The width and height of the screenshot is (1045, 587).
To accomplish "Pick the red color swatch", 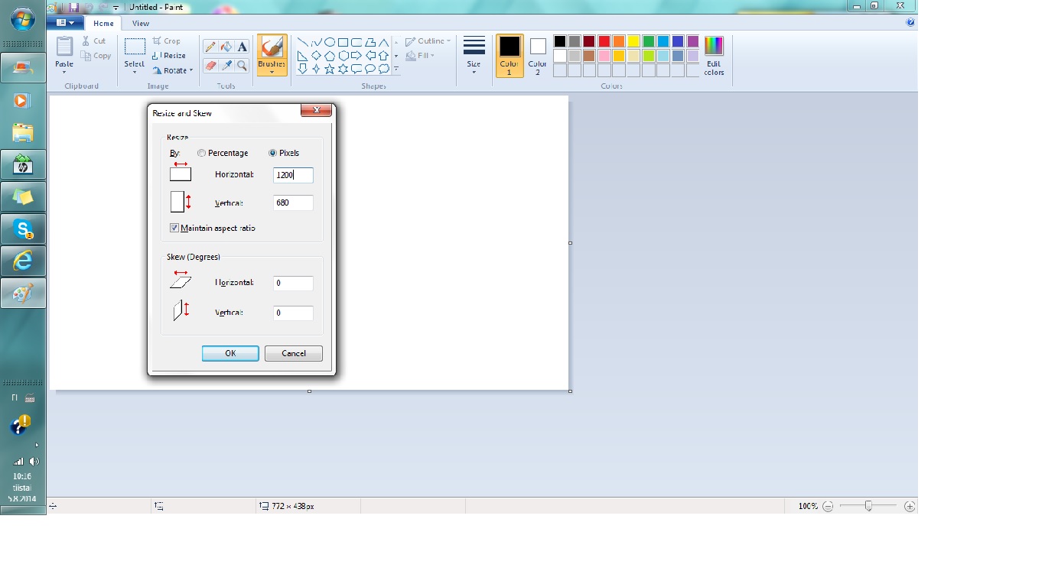I will (x=604, y=41).
